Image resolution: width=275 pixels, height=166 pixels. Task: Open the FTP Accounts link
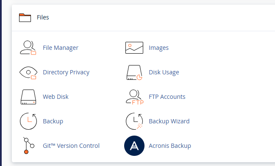[x=167, y=97]
